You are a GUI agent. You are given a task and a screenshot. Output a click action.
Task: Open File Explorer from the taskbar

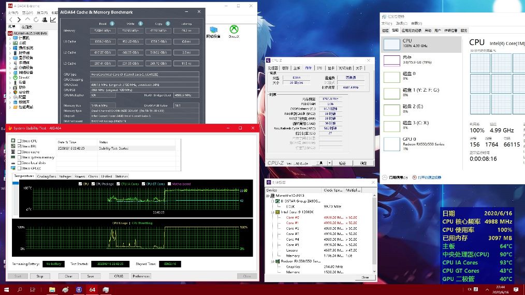(x=52, y=290)
